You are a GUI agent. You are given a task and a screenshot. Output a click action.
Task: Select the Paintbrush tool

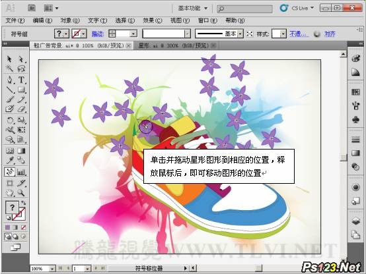9,99
